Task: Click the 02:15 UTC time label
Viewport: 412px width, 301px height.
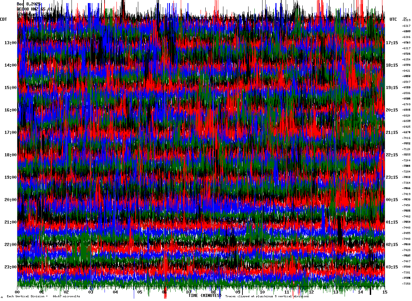Action: 392,245
